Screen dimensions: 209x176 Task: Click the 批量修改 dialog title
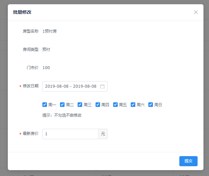22,12
